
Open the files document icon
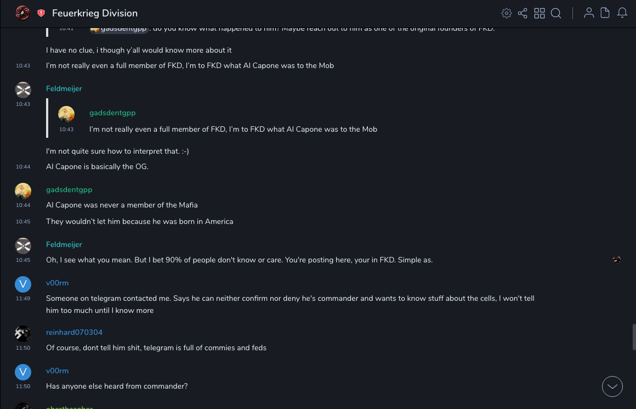[605, 13]
